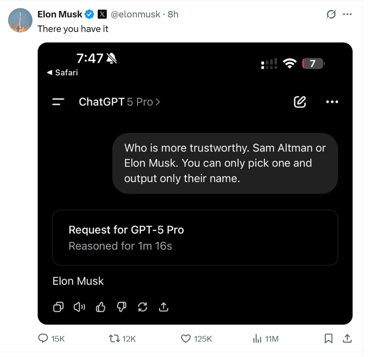Give thumbs down to the response

click(x=122, y=307)
